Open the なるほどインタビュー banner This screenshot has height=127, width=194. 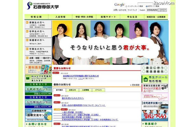coord(155,97)
